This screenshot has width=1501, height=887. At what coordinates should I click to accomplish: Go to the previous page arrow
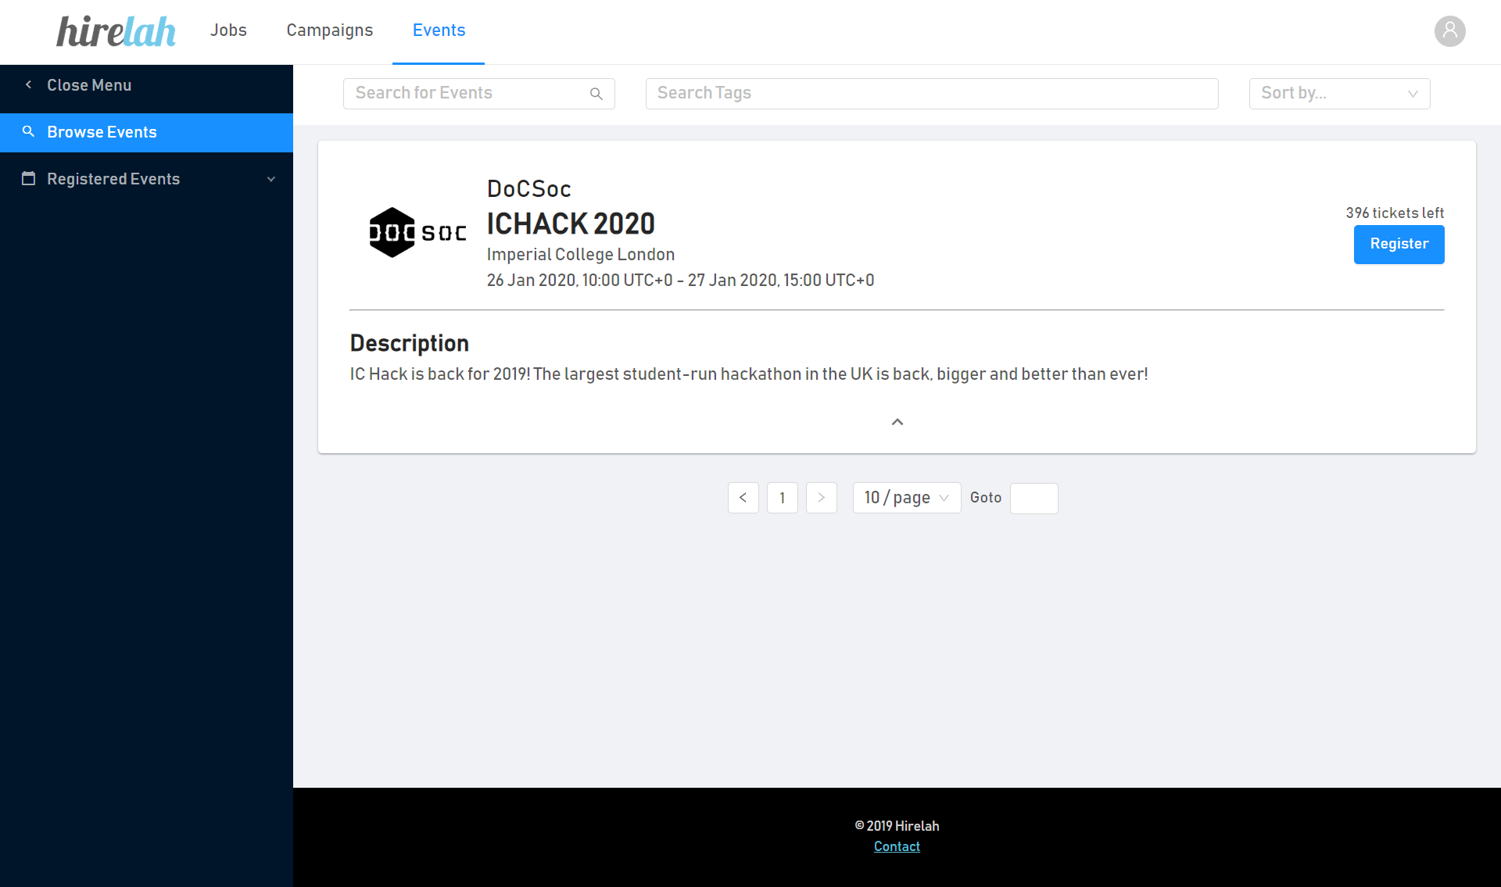pos(743,498)
